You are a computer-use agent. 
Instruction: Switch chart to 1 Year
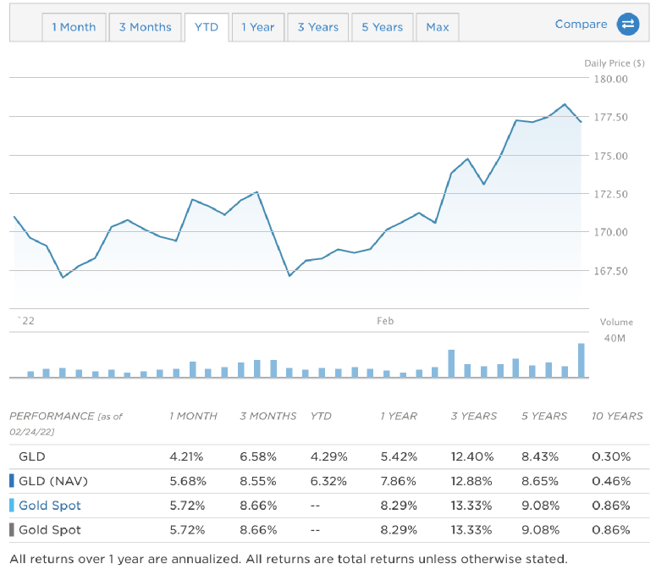coord(258,27)
